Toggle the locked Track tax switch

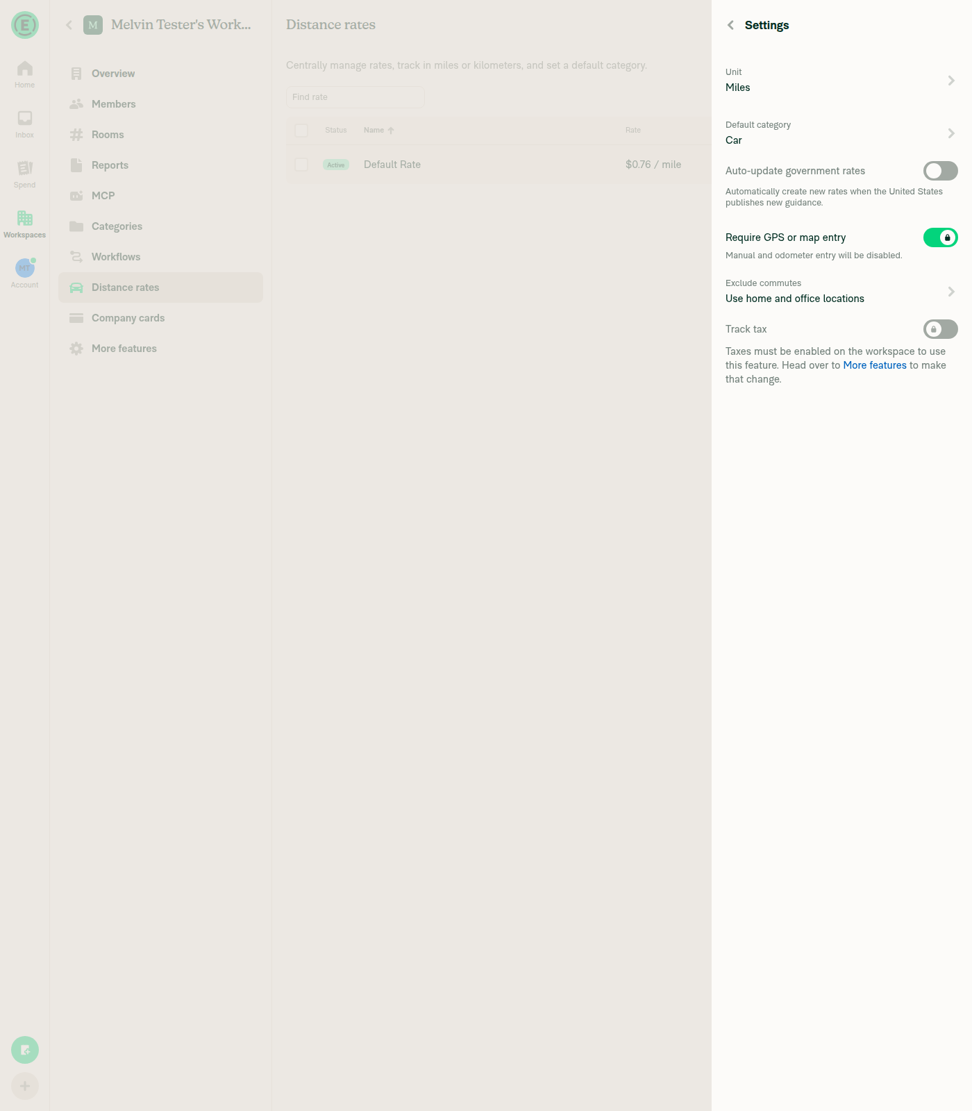click(x=941, y=329)
